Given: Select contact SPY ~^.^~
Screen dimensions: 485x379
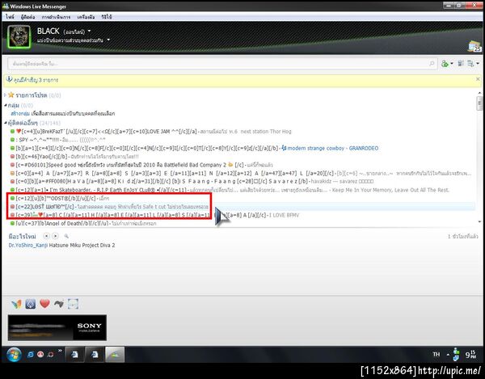Looking at the screenshot, I should (58, 140).
